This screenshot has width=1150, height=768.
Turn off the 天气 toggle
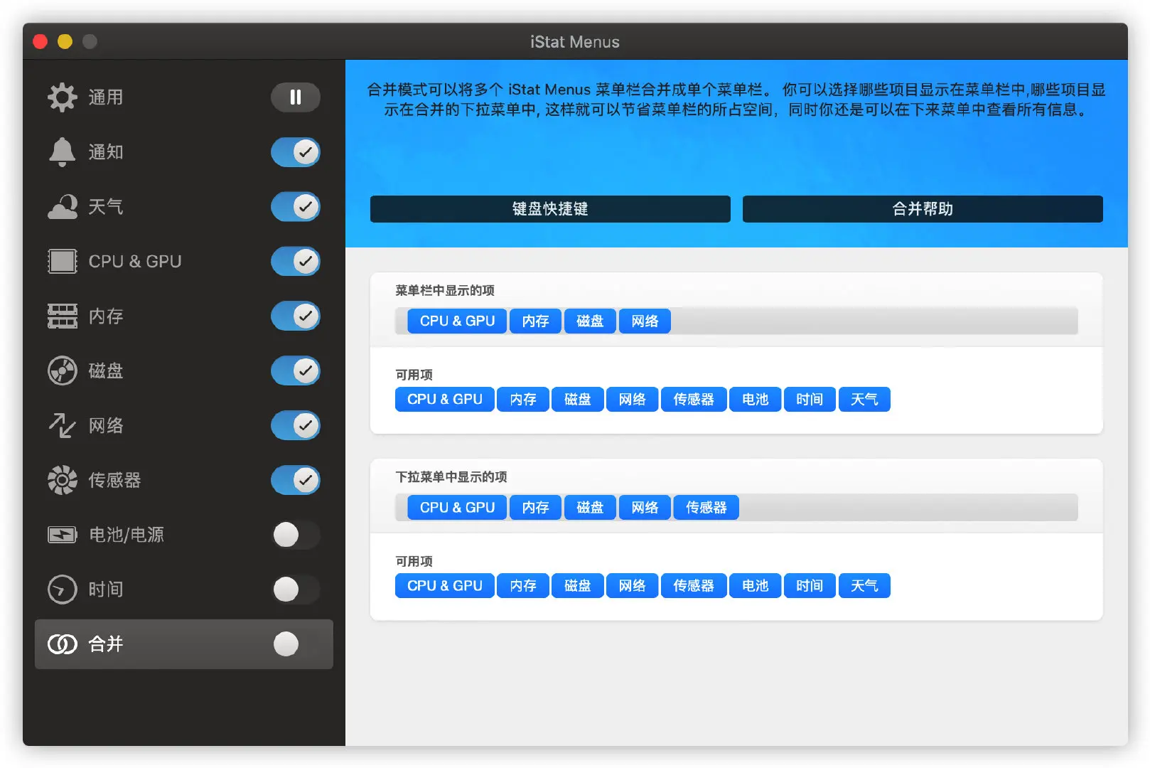(296, 207)
